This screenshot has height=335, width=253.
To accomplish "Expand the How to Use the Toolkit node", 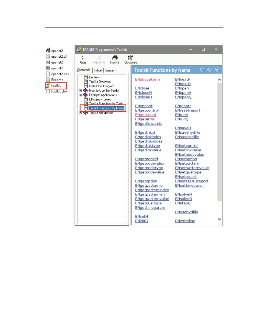I will click(80, 91).
